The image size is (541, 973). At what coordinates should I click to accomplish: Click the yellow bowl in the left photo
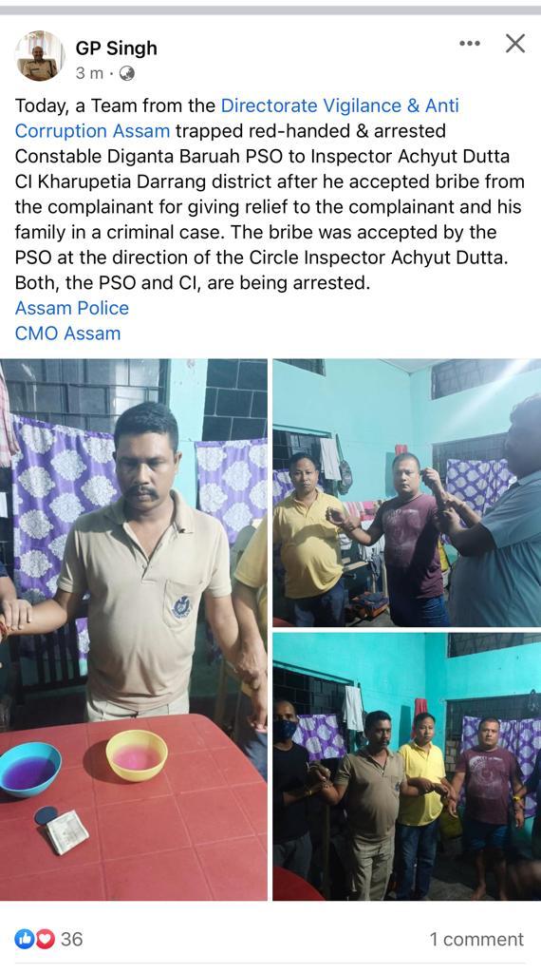coord(137,754)
